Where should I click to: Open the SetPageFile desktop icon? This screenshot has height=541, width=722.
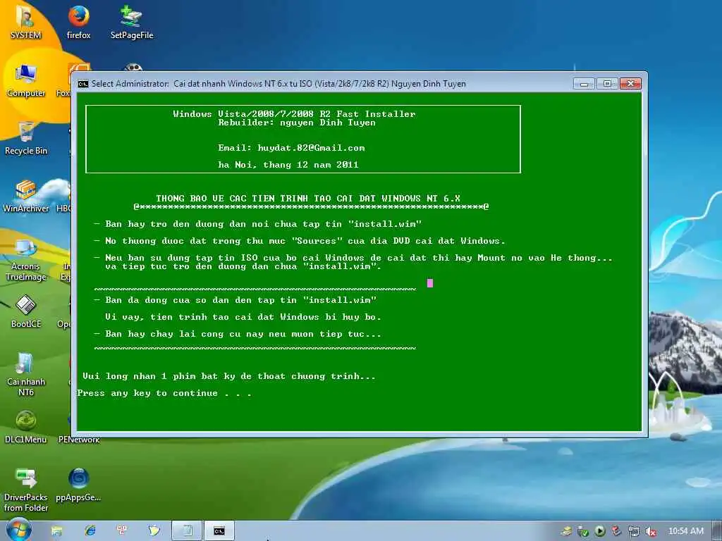pos(132,22)
